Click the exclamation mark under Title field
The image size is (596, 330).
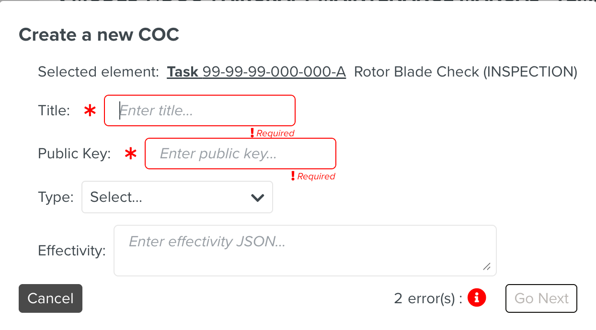coord(252,133)
